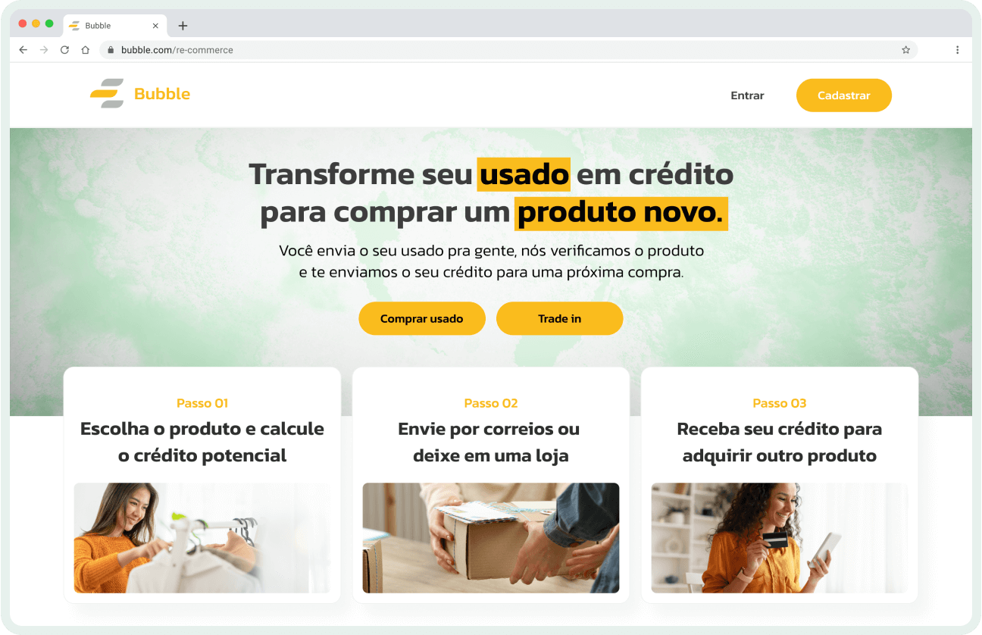Image resolution: width=982 pixels, height=635 pixels.
Task: Go to browser home icon
Action: 86,50
